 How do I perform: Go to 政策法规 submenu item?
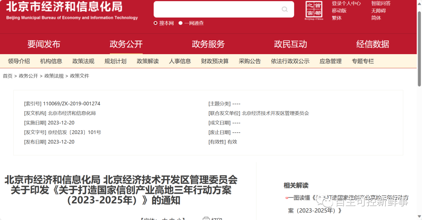coord(84,61)
